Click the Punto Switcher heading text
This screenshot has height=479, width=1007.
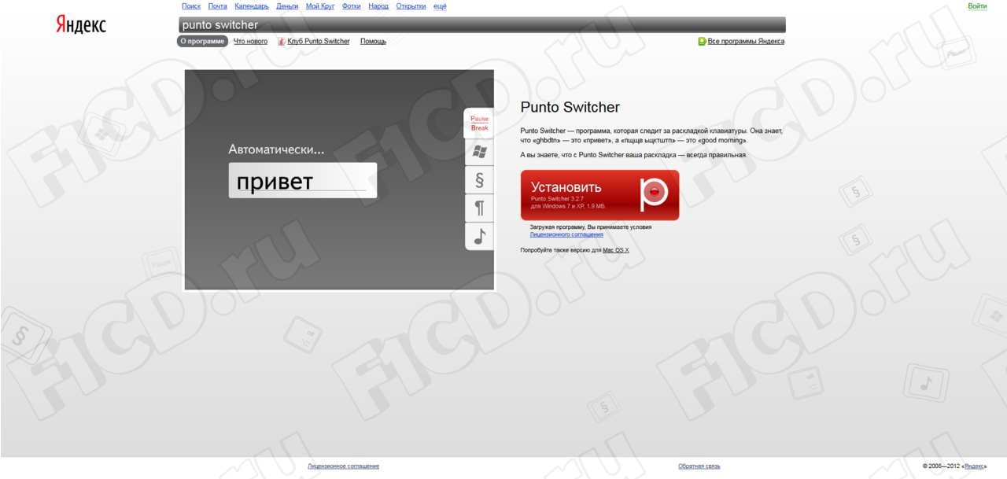[x=570, y=108]
